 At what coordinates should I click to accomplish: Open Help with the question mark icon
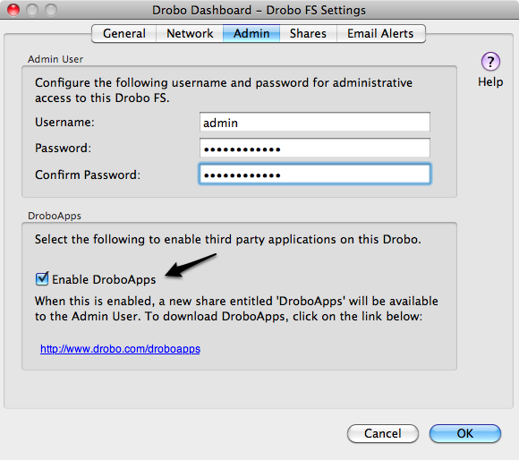pos(490,62)
